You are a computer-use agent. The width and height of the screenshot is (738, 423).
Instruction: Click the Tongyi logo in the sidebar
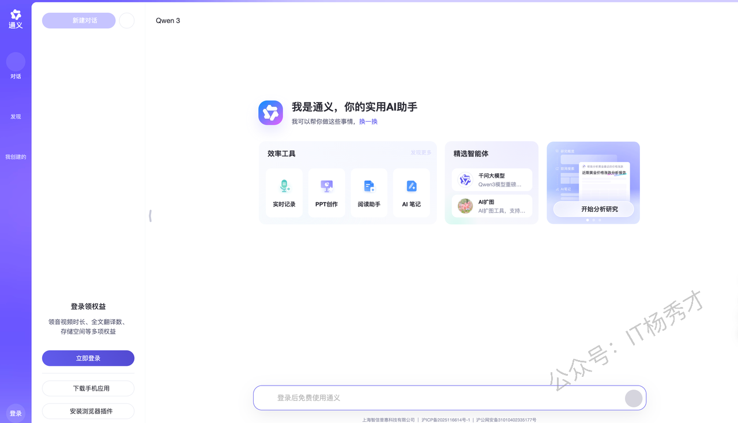[16, 19]
